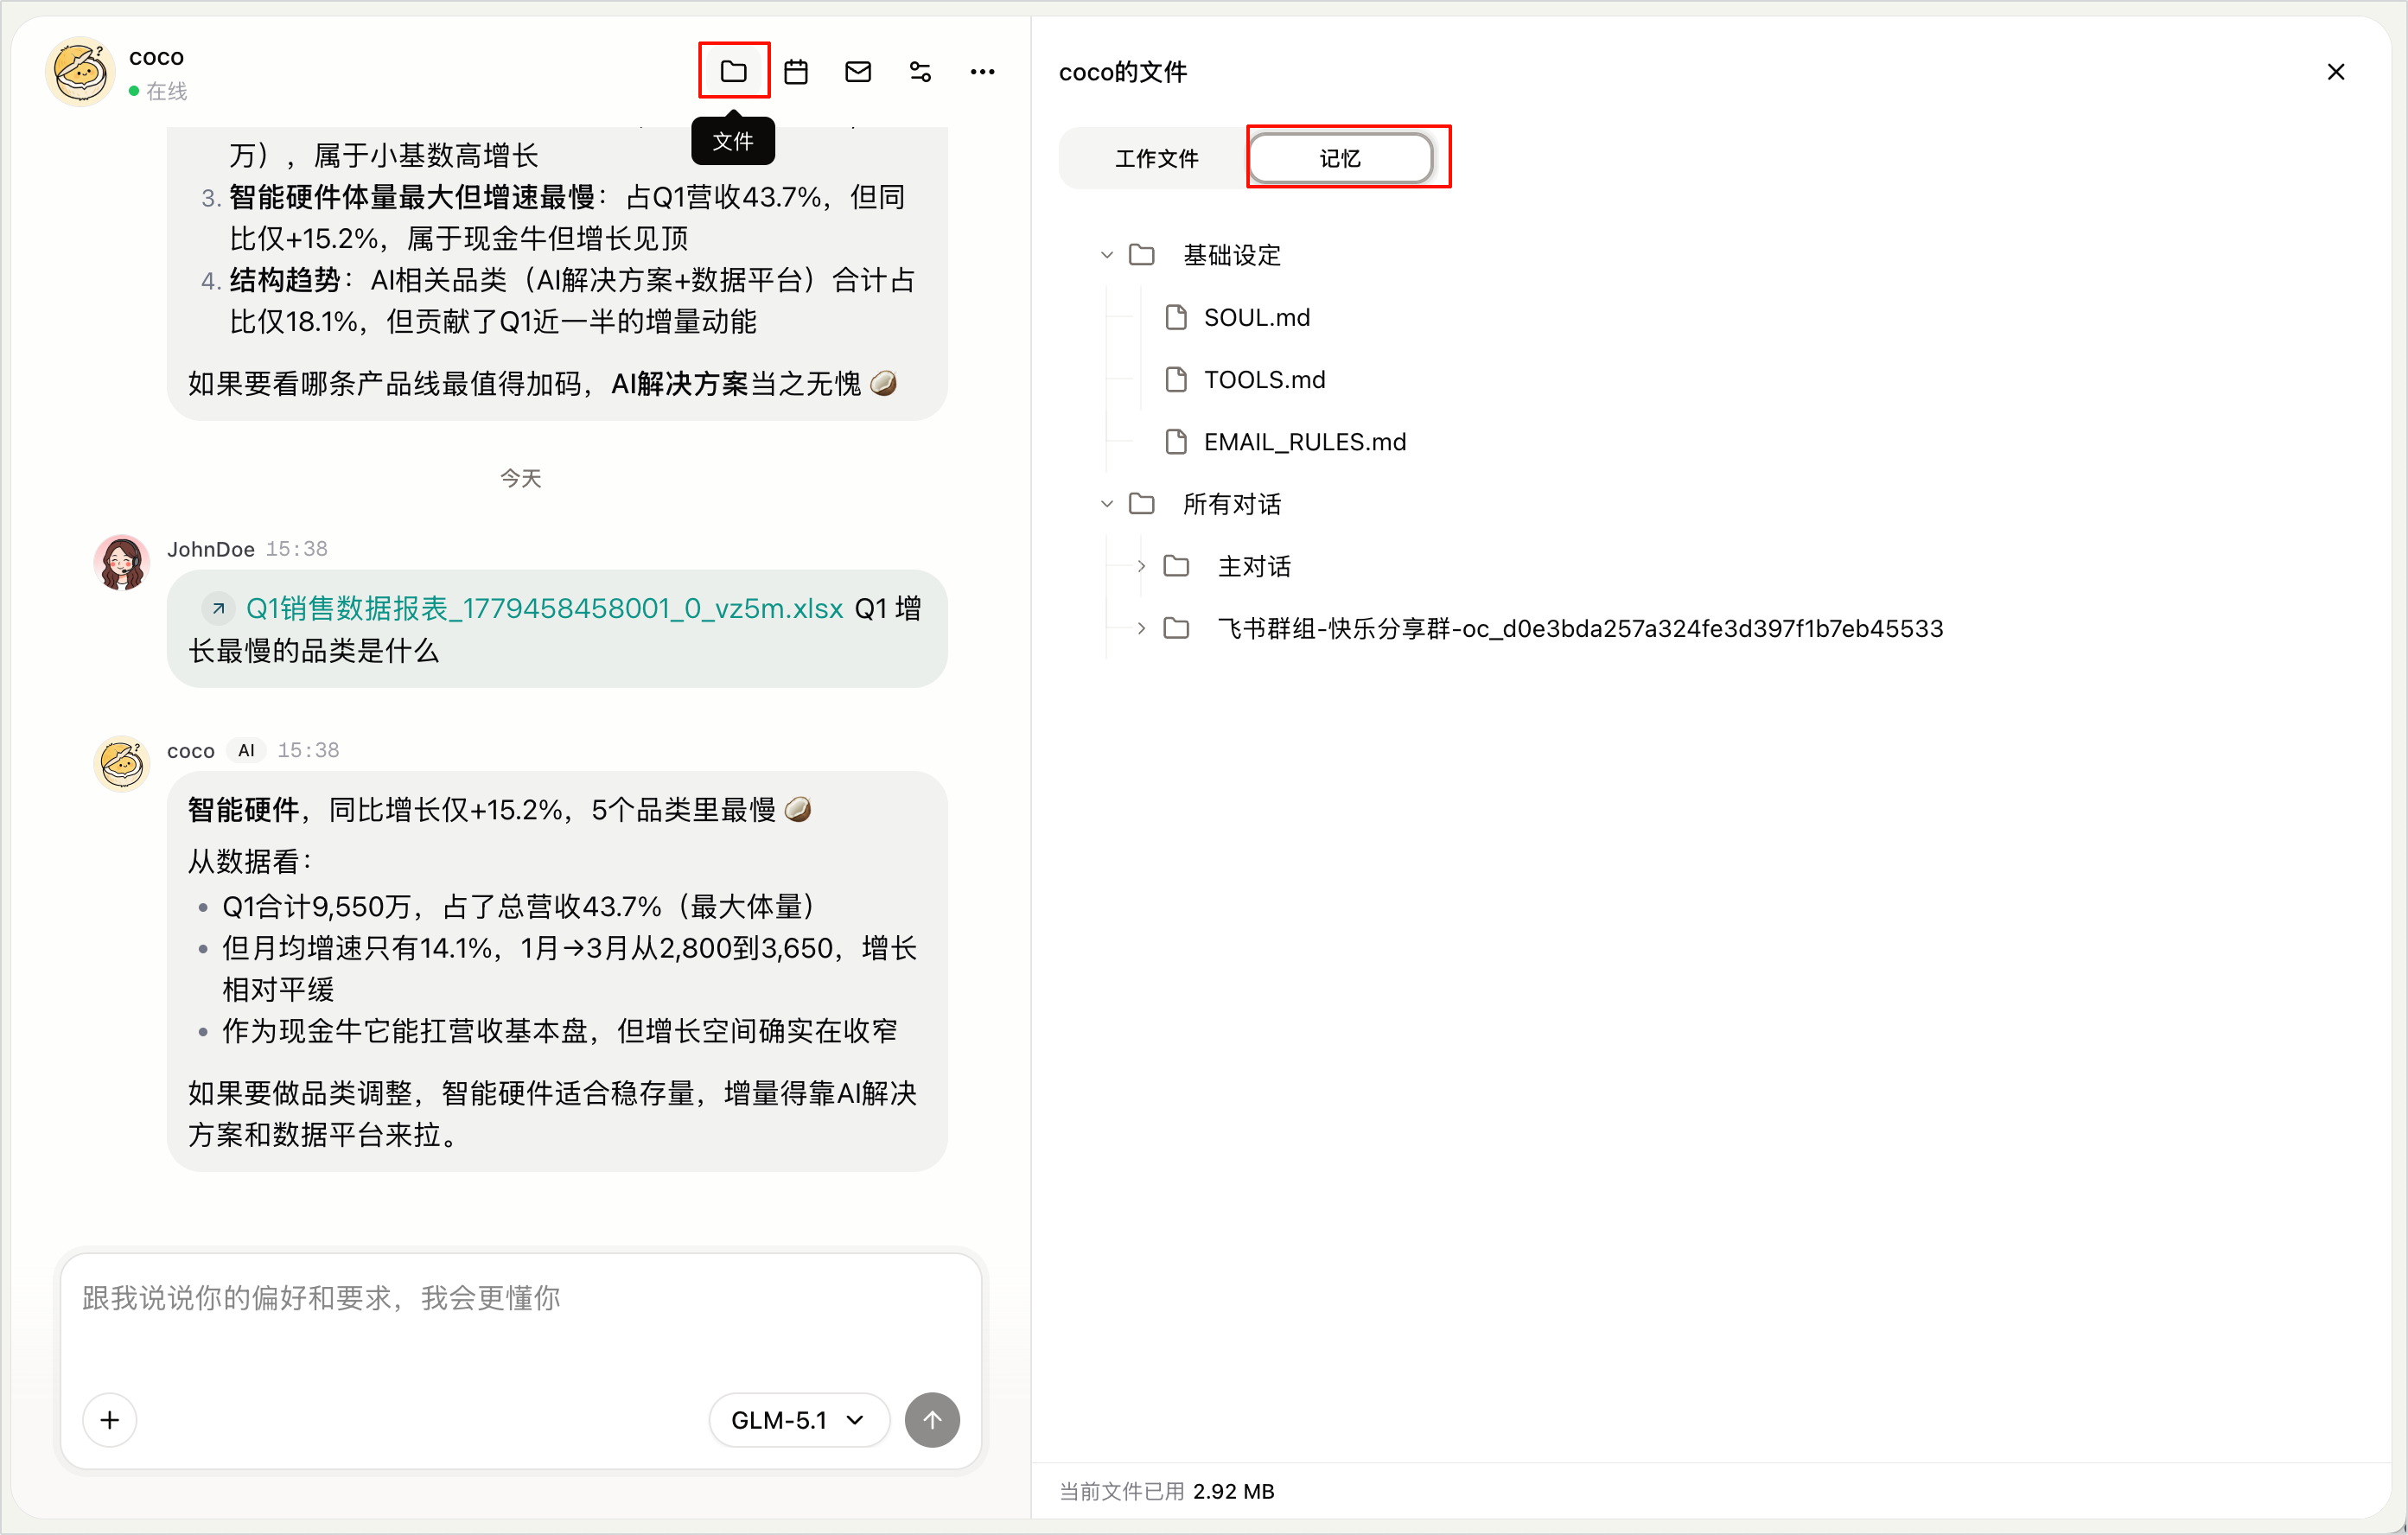
Task: Click the send arrow button
Action: click(x=932, y=1419)
